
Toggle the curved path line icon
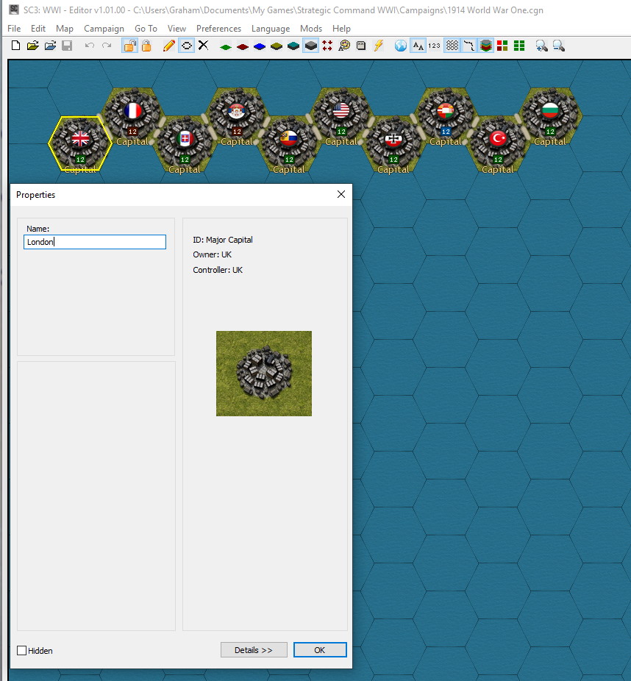(468, 46)
